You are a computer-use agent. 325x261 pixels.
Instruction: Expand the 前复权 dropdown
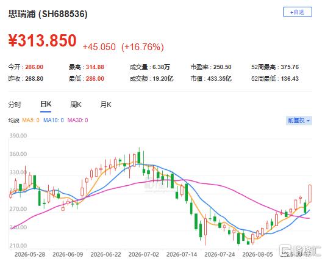point(299,120)
